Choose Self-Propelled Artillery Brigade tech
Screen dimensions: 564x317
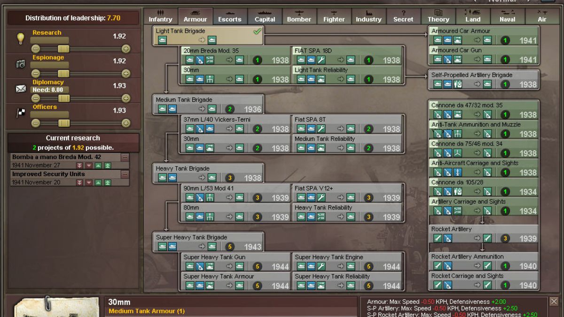[484, 80]
